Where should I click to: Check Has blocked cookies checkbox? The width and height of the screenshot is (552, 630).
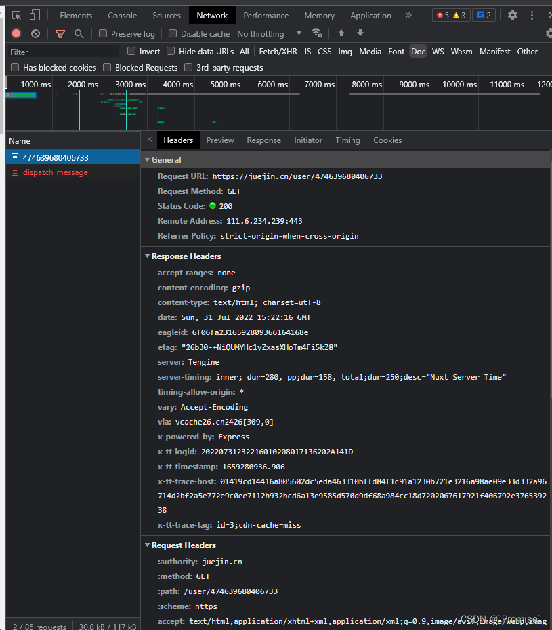[15, 67]
